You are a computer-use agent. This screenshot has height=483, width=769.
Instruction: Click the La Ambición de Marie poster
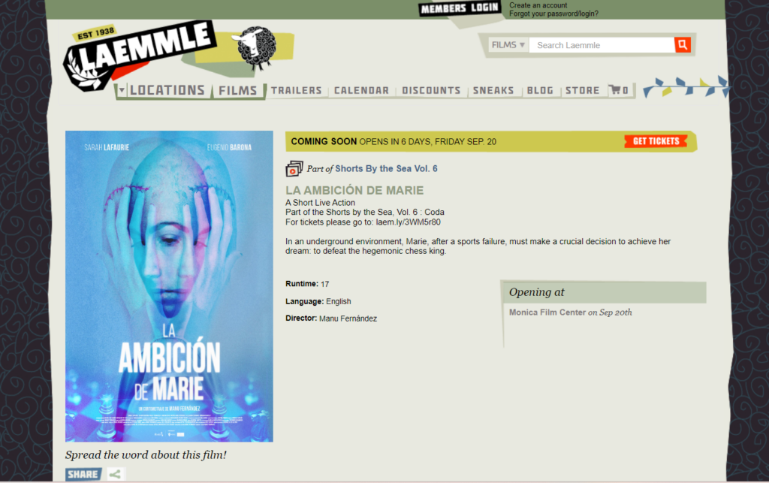(x=169, y=286)
